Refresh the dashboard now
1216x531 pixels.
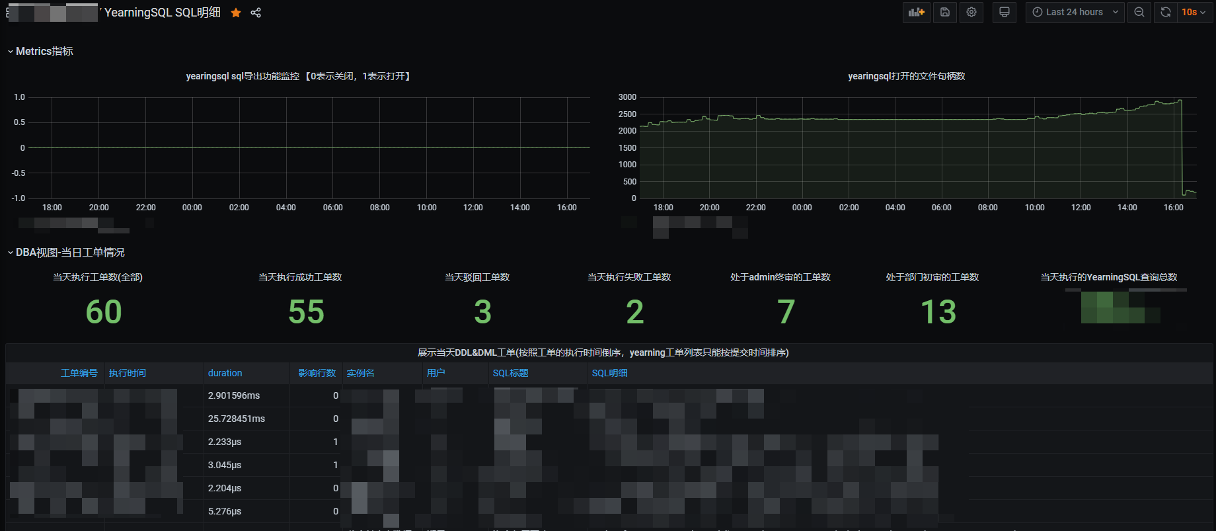[1166, 12]
